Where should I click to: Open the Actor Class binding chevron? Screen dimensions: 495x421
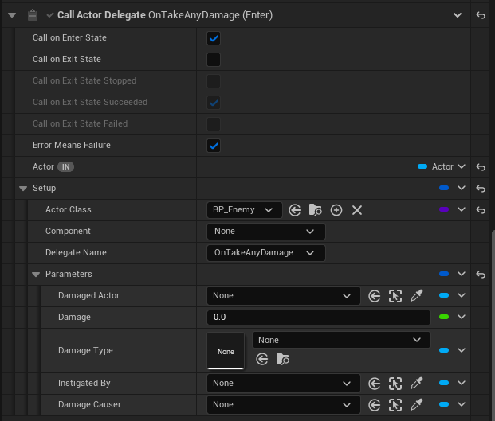point(462,209)
